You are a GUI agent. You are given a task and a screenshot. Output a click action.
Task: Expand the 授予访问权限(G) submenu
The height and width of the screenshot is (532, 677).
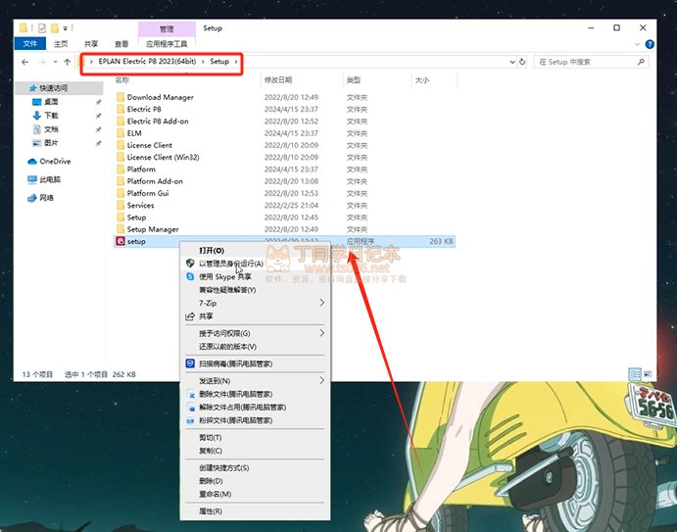(321, 333)
